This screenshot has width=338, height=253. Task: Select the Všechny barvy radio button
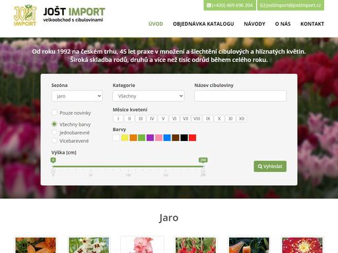[x=54, y=124]
